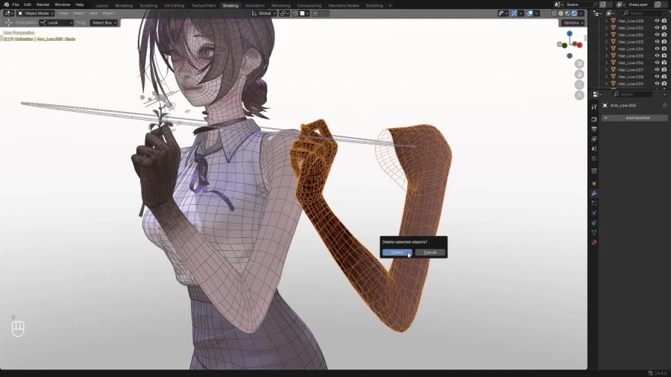Screen dimensions: 671x377
Task: Hide Hair_Low.035 with its eye icon
Action: coord(657,56)
